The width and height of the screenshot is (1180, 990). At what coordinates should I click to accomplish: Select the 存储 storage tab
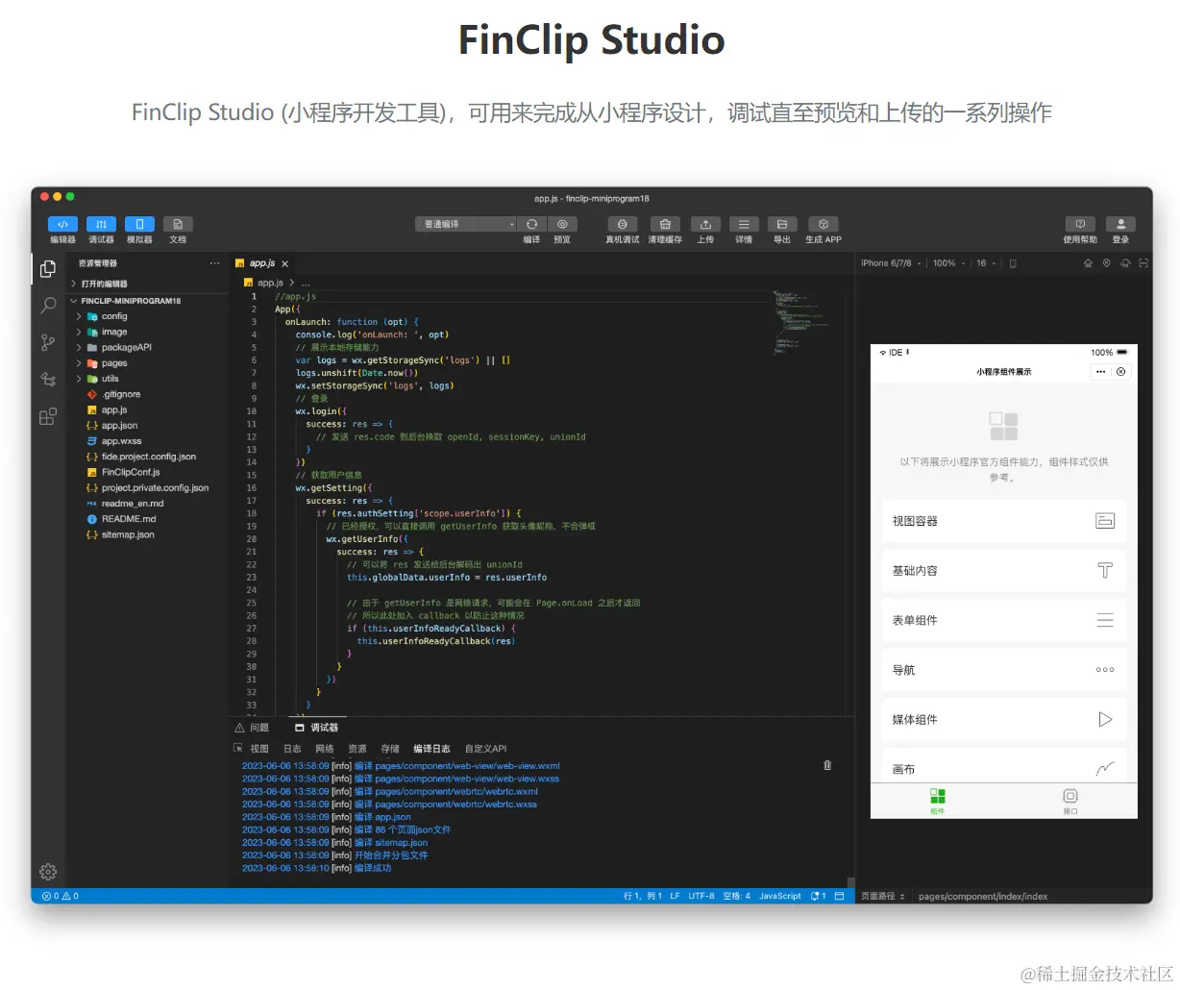[x=390, y=749]
